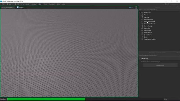Select ReplicatedStorage in the Explorer
This screenshot has width=180, height=101.
(x=149, y=22)
